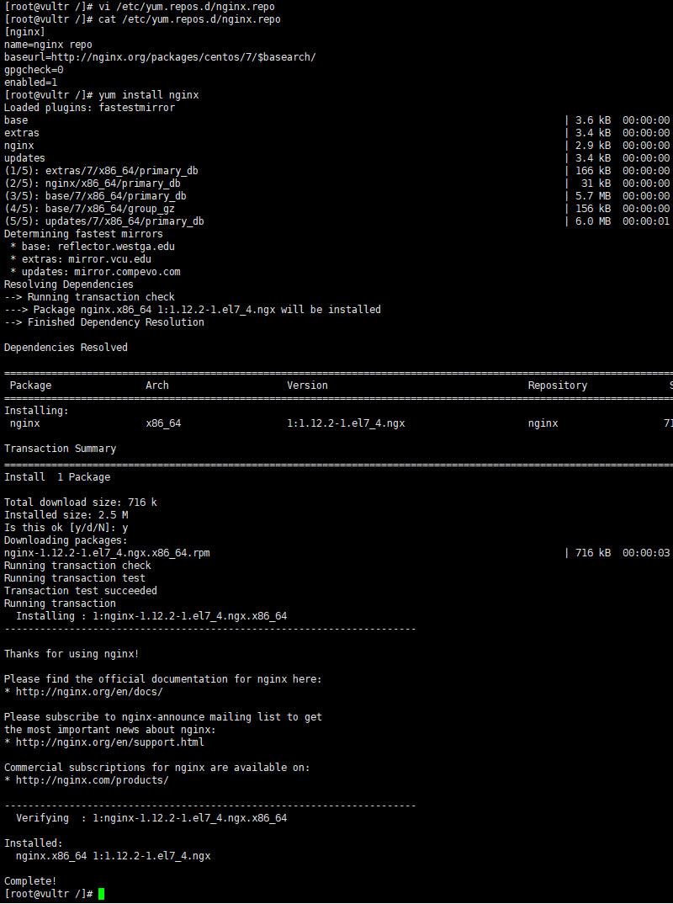Click the 'Package' column header
Viewport: 673px width, 904px height.
[x=30, y=386]
